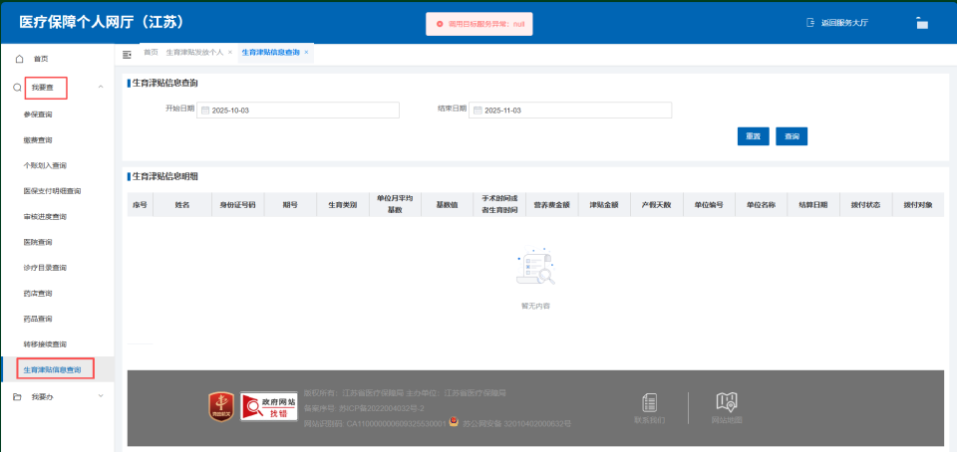The width and height of the screenshot is (957, 452).
Task: Click the 期号 column header
Action: coord(290,205)
